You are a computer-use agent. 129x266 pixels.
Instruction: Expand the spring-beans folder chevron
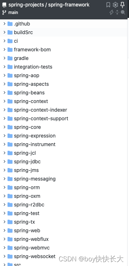pos(4,93)
